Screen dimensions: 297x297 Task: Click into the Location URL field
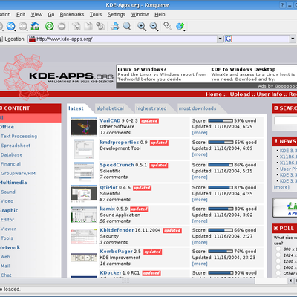pyautogui.click(x=123, y=39)
